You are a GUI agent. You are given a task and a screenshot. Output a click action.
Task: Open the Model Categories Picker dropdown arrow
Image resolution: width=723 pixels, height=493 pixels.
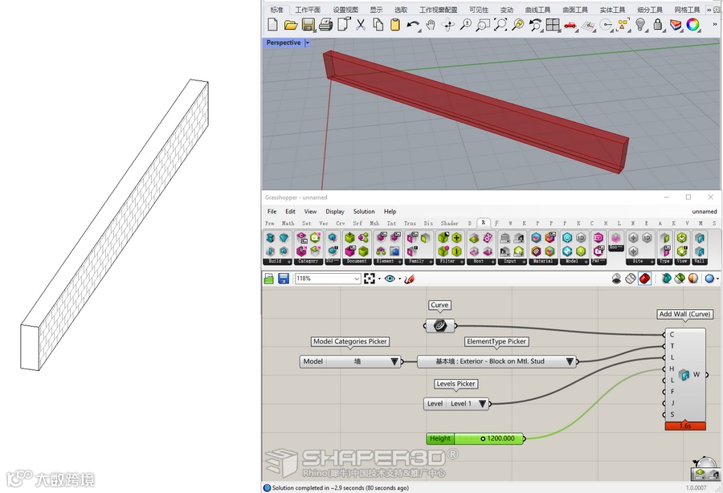pos(394,361)
